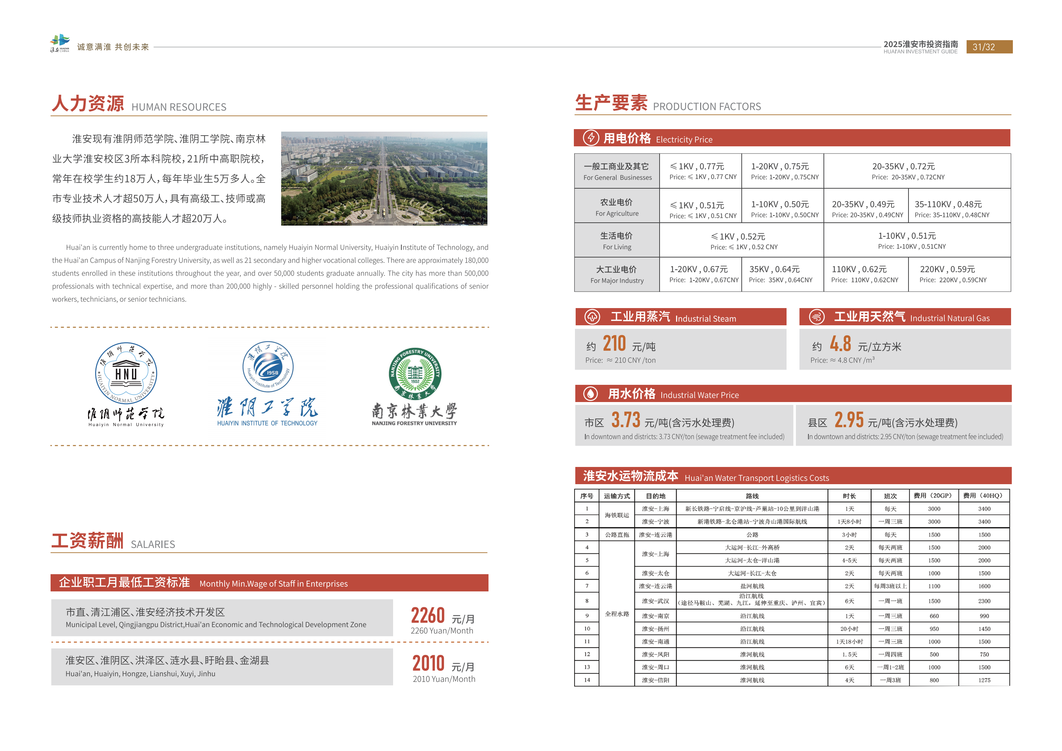The height and width of the screenshot is (751, 1062).
Task: Click the 2260 元/月 wage figure
Action: tap(443, 616)
